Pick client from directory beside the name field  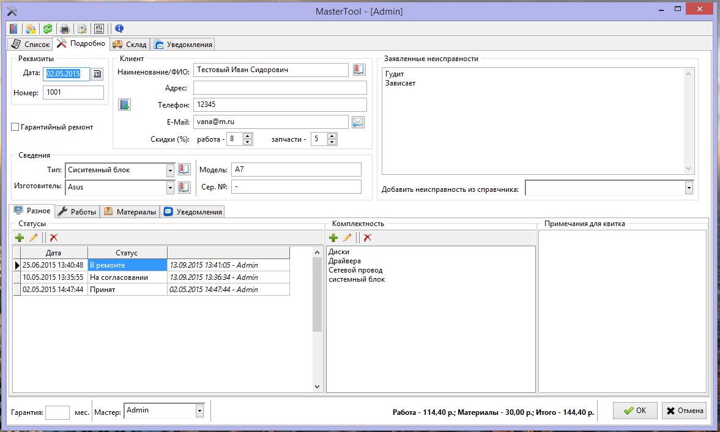click(x=358, y=70)
